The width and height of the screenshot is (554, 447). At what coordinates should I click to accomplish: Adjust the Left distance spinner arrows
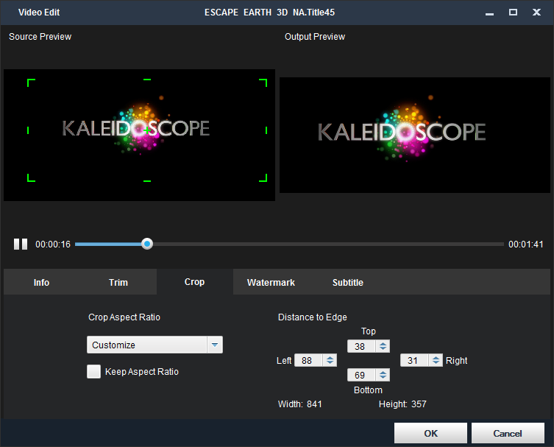[x=330, y=360]
